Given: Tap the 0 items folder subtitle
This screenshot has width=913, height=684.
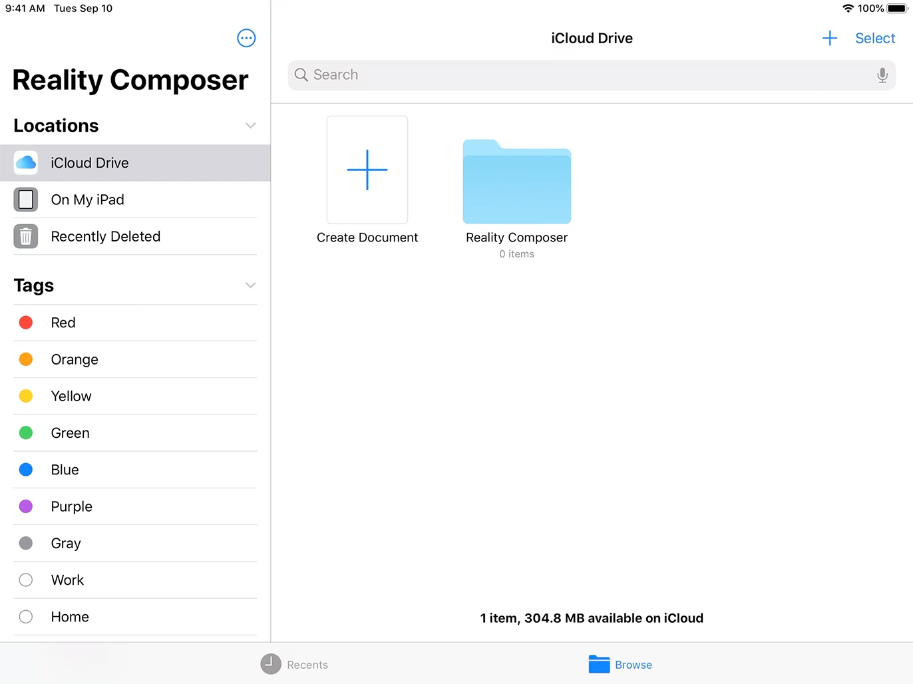Looking at the screenshot, I should click(x=517, y=254).
